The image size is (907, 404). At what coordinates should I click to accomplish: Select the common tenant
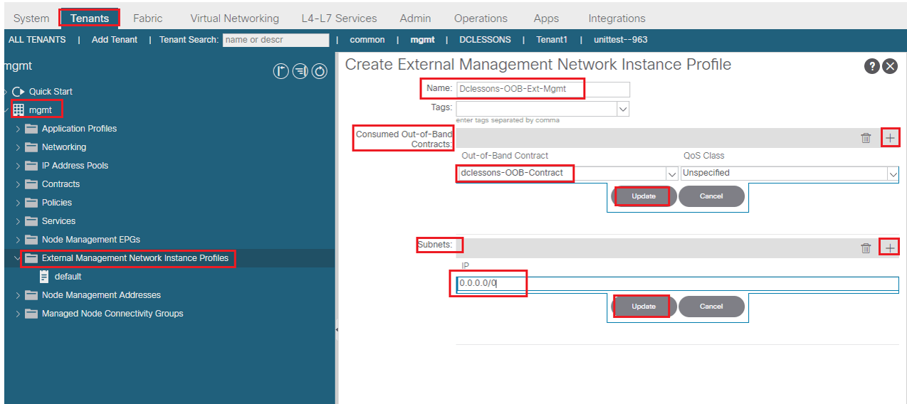(x=367, y=40)
